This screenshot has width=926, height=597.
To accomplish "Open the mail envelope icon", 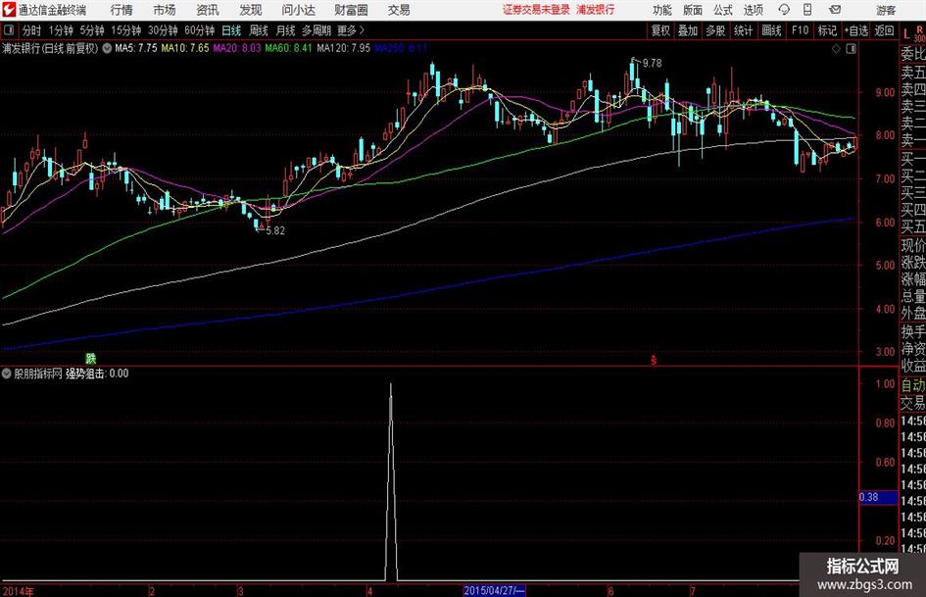I will (x=835, y=10).
